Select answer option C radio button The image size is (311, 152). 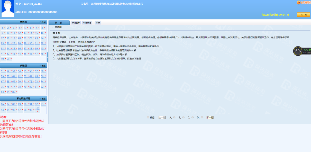[x=193, y=117]
